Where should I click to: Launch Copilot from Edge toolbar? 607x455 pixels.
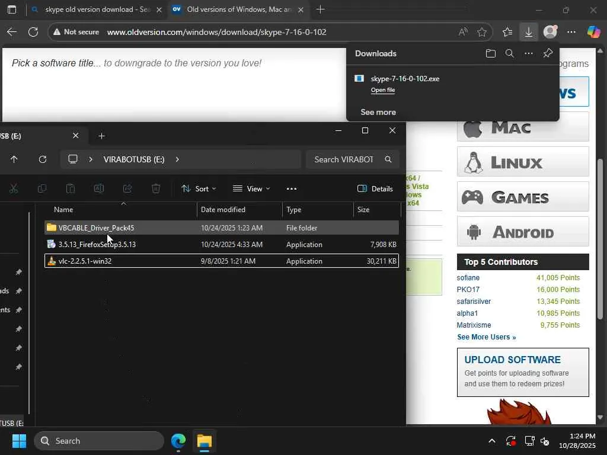click(x=593, y=32)
